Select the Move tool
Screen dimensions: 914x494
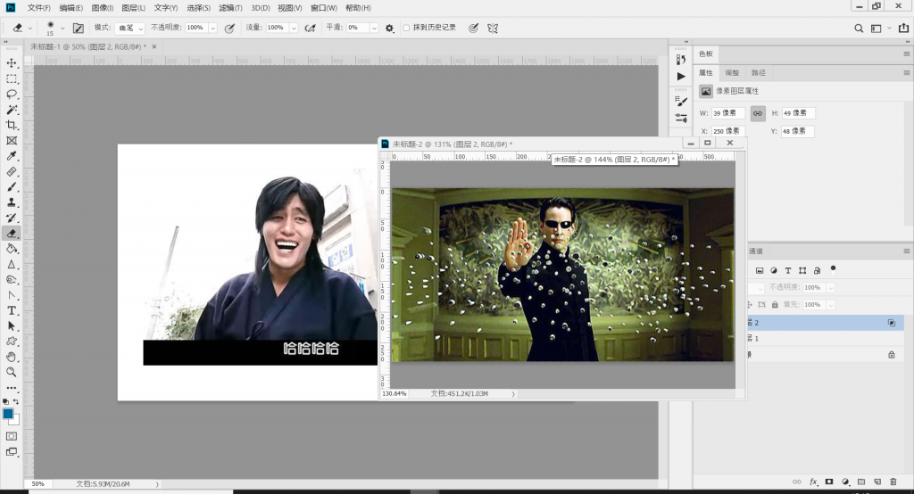click(x=12, y=63)
